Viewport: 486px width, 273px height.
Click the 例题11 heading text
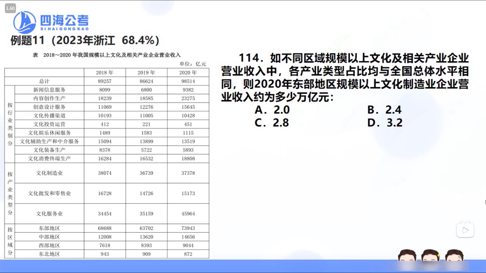click(27, 40)
